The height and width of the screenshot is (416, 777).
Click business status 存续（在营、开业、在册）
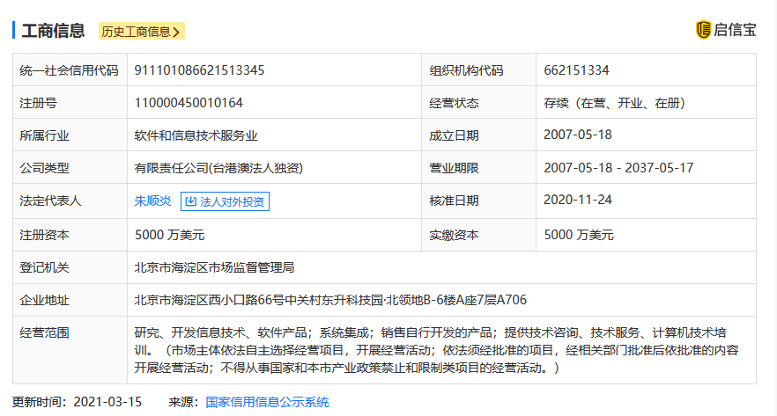pos(615,103)
